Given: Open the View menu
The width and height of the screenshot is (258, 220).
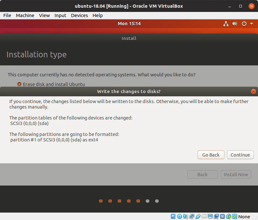Looking at the screenshot, I should click(x=44, y=15).
